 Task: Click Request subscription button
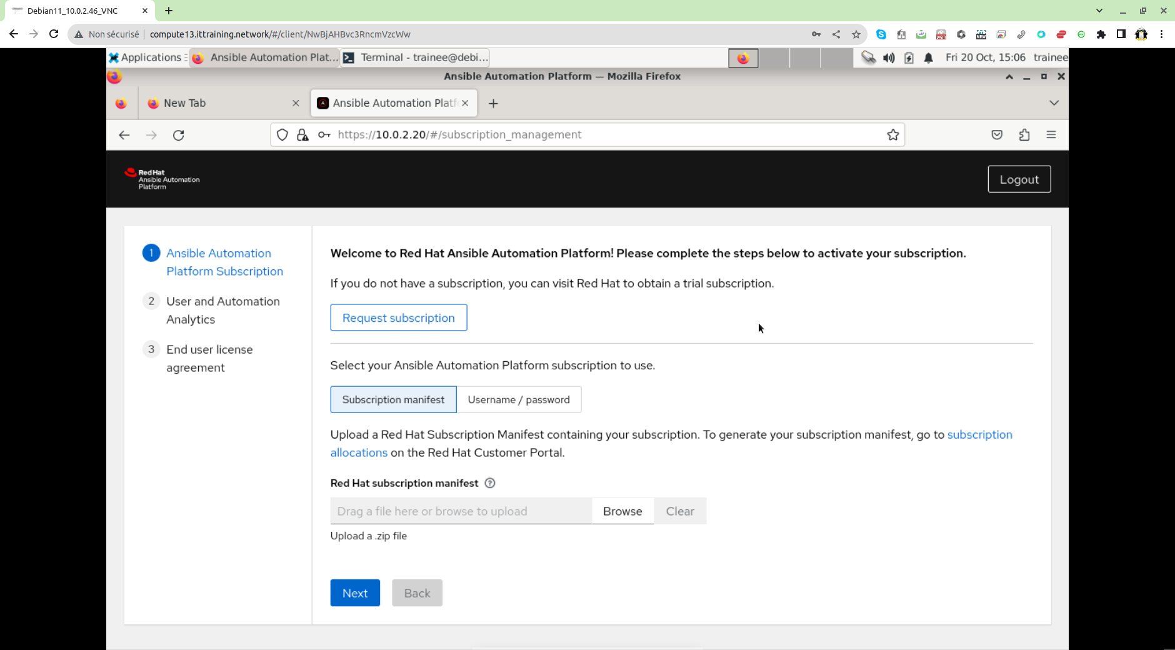point(398,317)
